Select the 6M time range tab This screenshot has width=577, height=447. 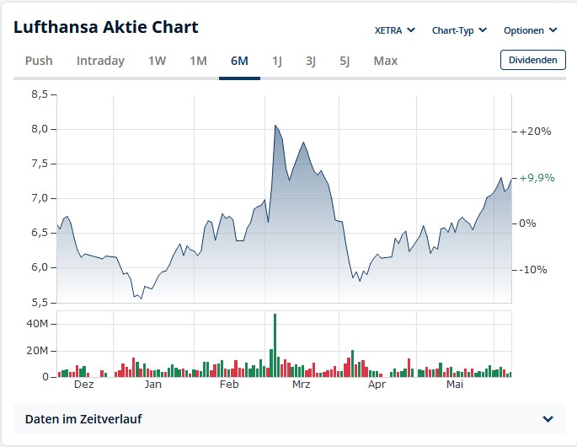pyautogui.click(x=239, y=61)
